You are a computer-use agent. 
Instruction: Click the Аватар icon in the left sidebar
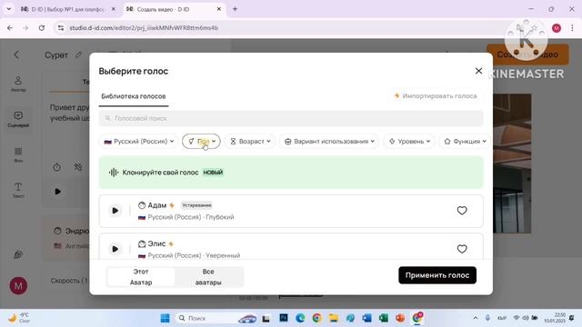pyautogui.click(x=18, y=84)
